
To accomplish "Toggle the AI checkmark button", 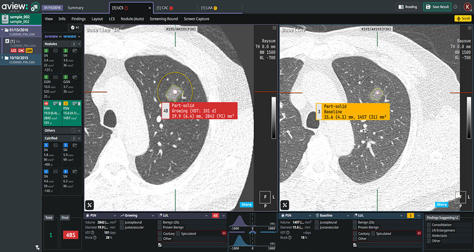I will point(76,28).
